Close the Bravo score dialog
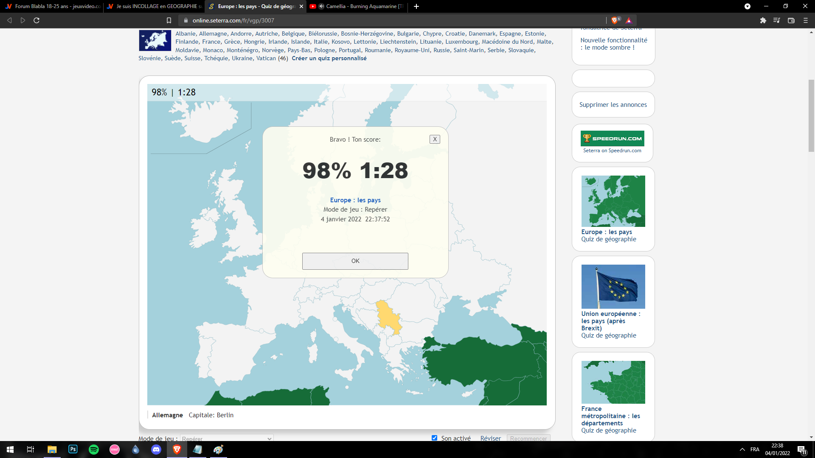 pos(435,139)
